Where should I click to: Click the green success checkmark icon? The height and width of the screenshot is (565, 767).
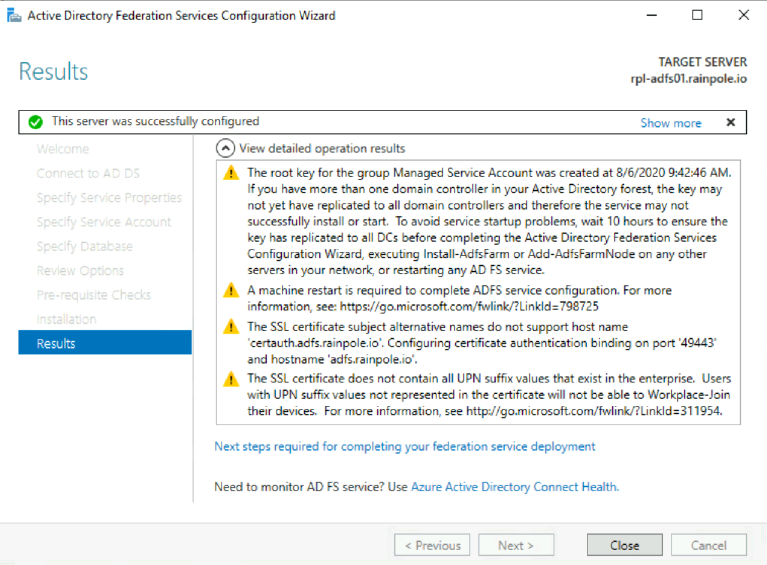click(x=36, y=122)
